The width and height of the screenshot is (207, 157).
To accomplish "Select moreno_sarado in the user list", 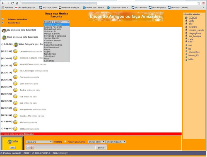I will click(x=196, y=30).
